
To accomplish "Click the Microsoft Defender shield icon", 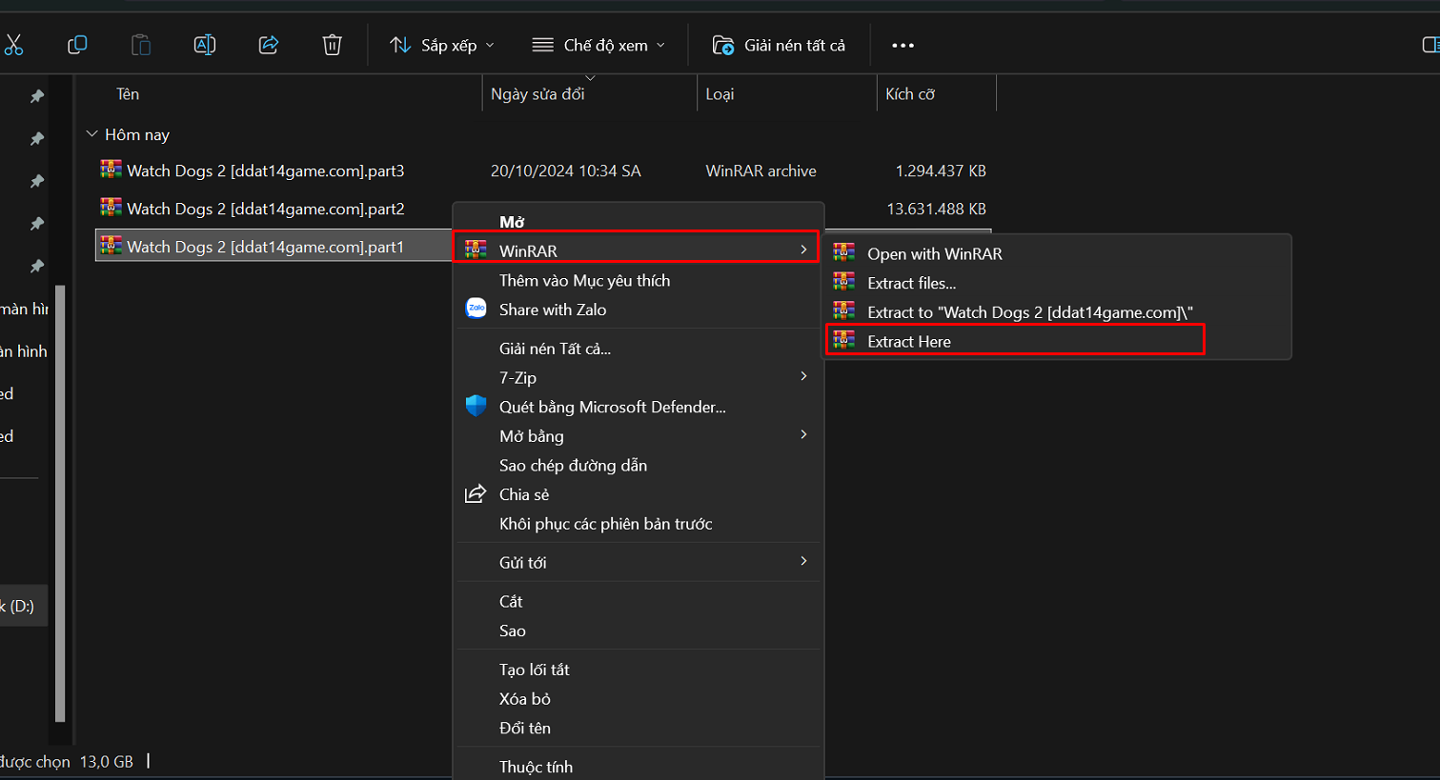I will [x=476, y=406].
